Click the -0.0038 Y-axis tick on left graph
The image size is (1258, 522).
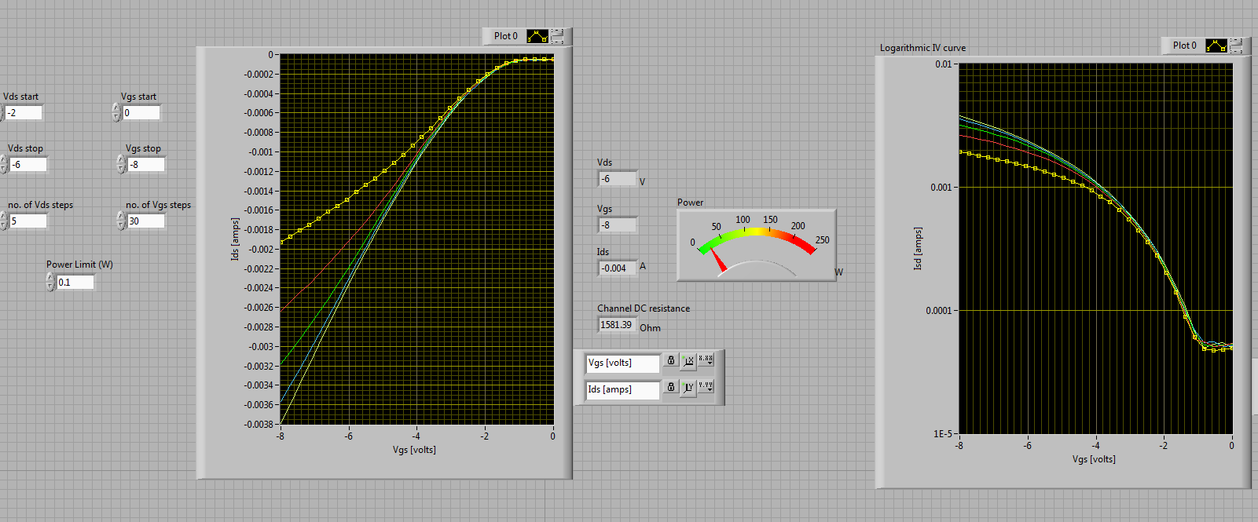click(259, 425)
